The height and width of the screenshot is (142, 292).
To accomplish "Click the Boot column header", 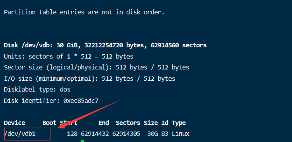I will [49, 123].
